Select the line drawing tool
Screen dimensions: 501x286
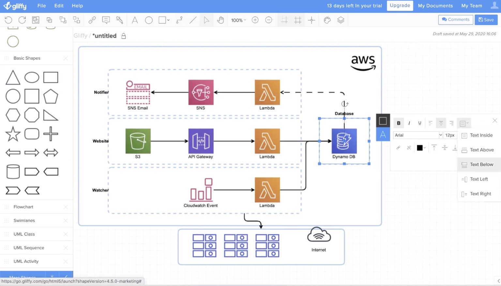pos(193,20)
